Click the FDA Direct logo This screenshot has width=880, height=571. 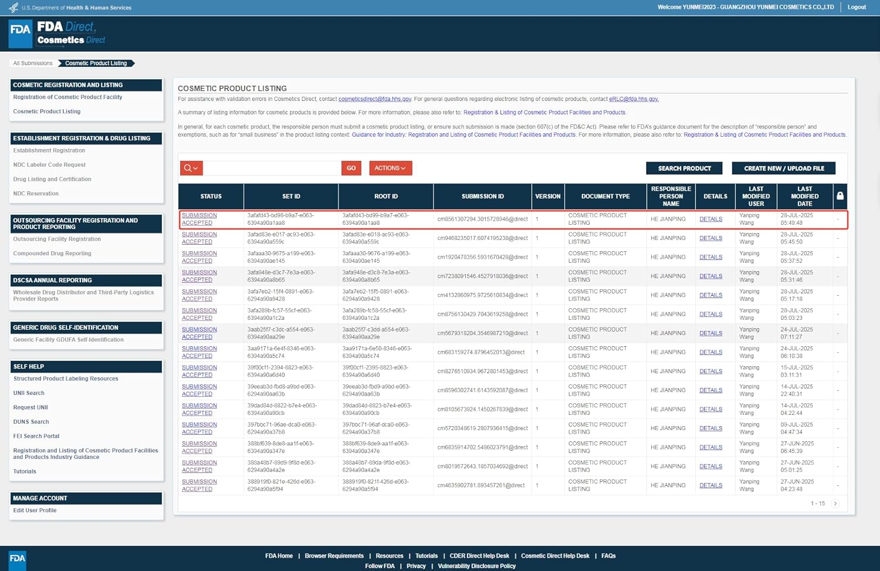[57, 33]
